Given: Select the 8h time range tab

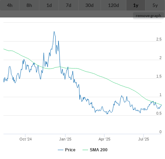Looking at the screenshot, I should click(29, 5).
